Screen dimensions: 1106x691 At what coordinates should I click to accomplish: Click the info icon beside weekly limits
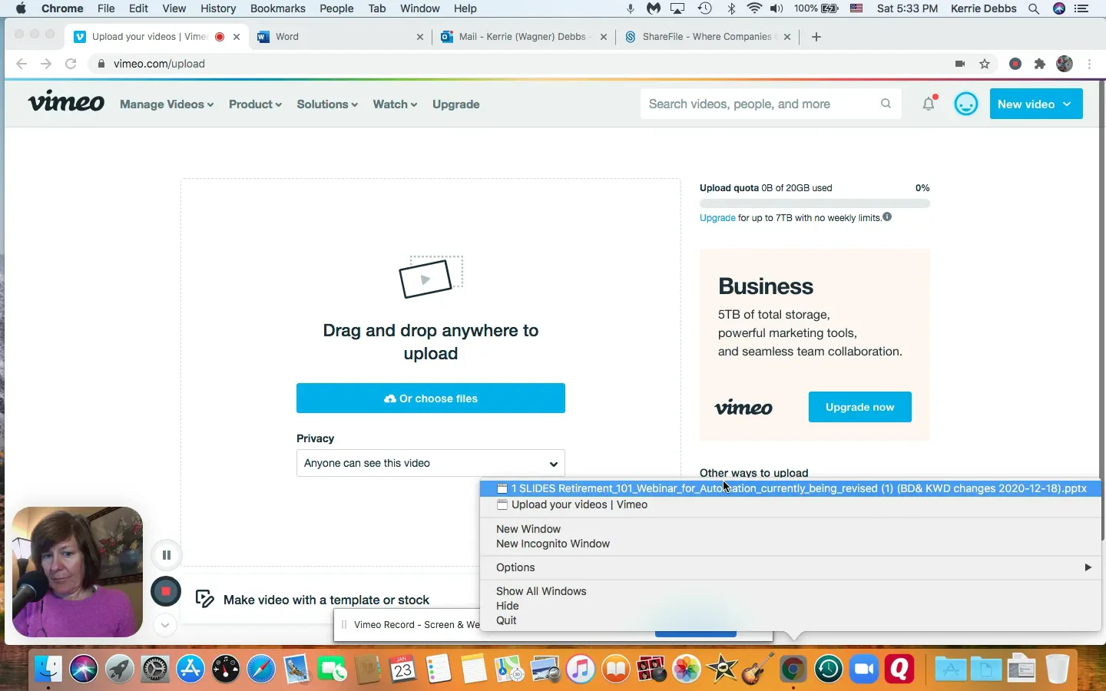coord(887,217)
